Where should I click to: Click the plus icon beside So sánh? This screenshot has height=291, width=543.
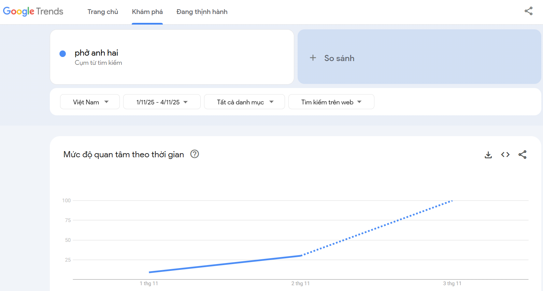[x=313, y=58]
